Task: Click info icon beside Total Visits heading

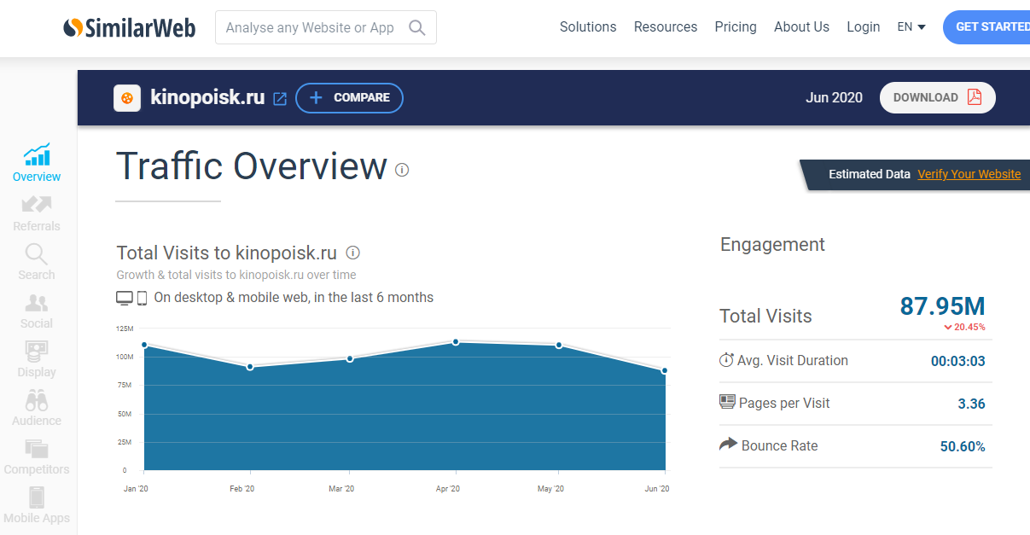Action: 352,253
